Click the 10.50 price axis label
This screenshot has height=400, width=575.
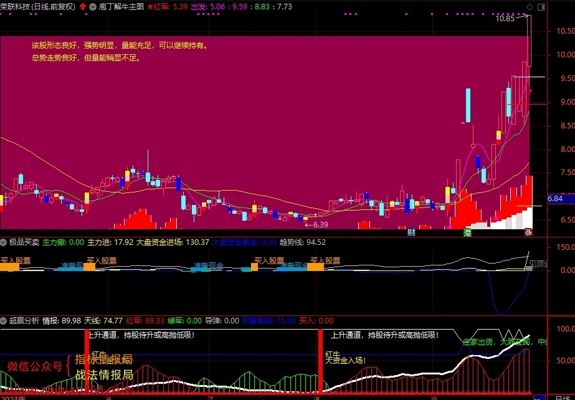(566, 31)
